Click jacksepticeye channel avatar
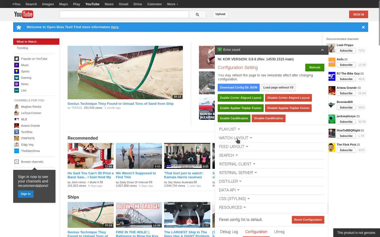 click(x=332, y=119)
